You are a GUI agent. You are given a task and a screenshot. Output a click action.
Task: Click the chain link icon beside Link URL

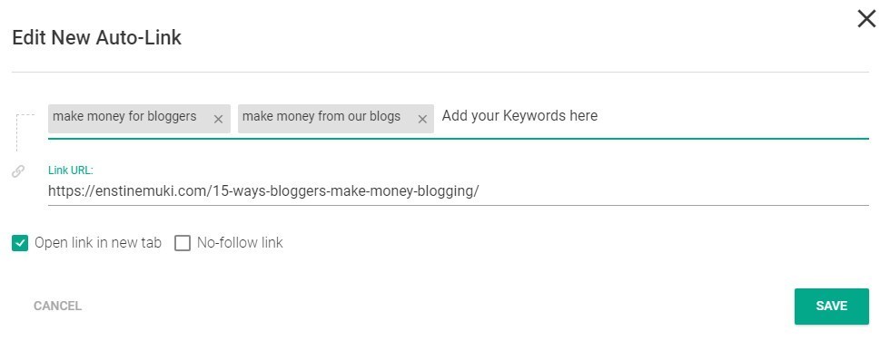[18, 171]
